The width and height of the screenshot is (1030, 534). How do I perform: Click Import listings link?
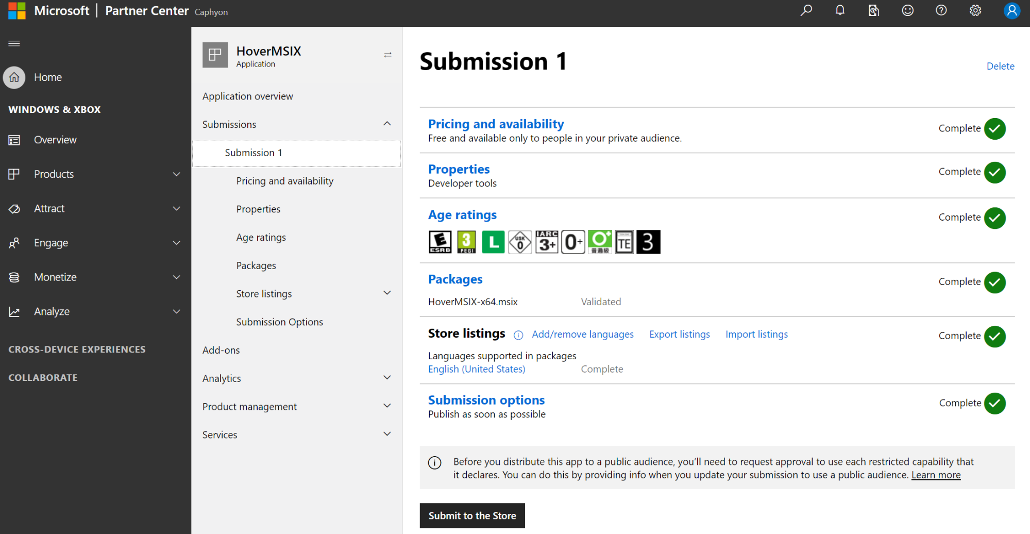[757, 335]
